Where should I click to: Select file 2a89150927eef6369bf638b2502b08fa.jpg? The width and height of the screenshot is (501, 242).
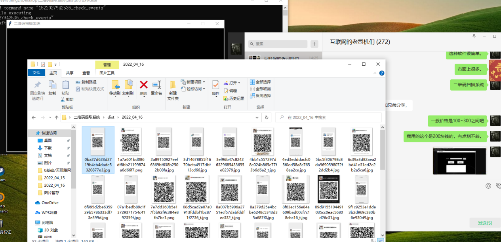pos(163,150)
